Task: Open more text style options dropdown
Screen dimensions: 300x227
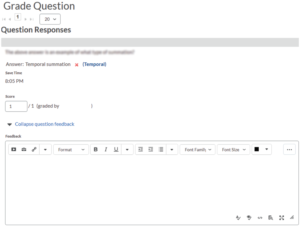Action: point(127,150)
